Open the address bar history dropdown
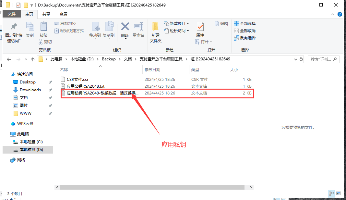 (x=295, y=59)
